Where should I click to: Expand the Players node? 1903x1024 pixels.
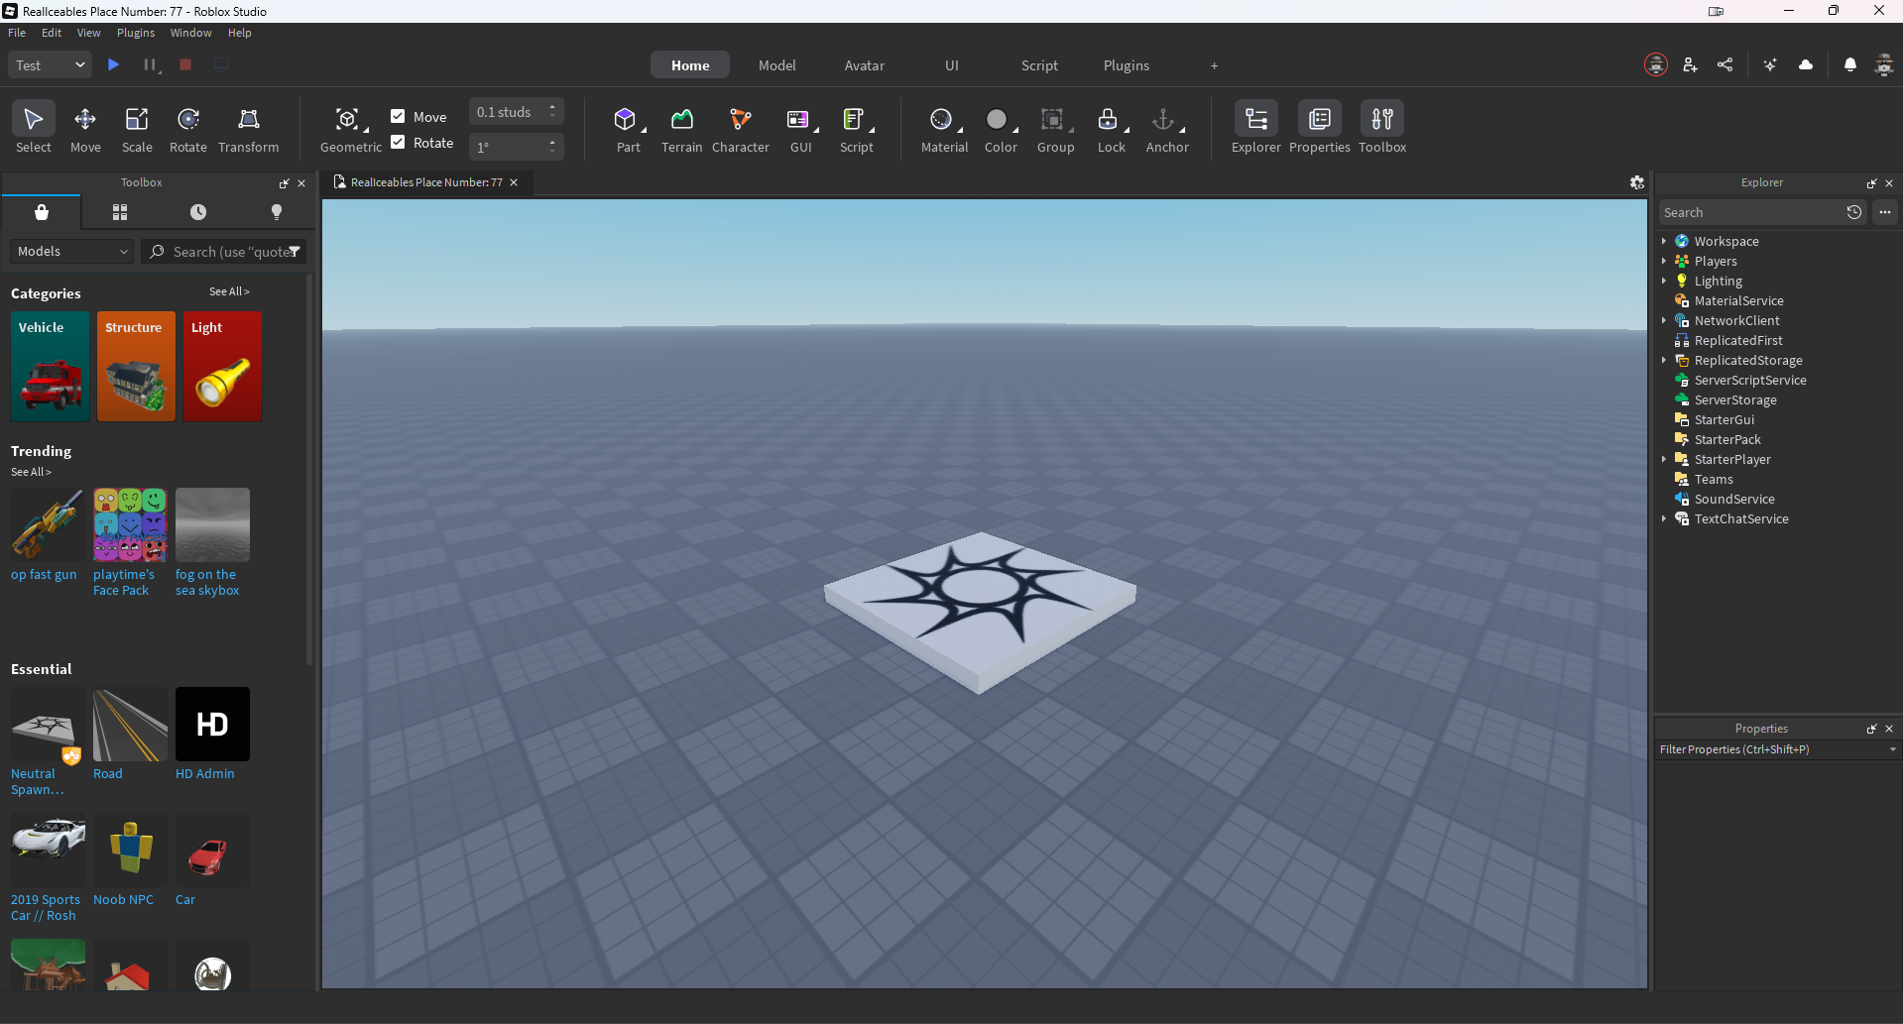1664,261
